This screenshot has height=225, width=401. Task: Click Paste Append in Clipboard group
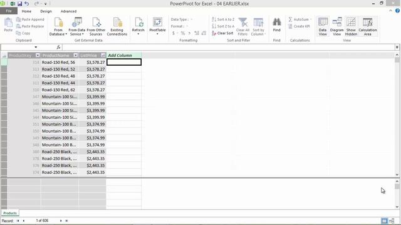coord(30,19)
